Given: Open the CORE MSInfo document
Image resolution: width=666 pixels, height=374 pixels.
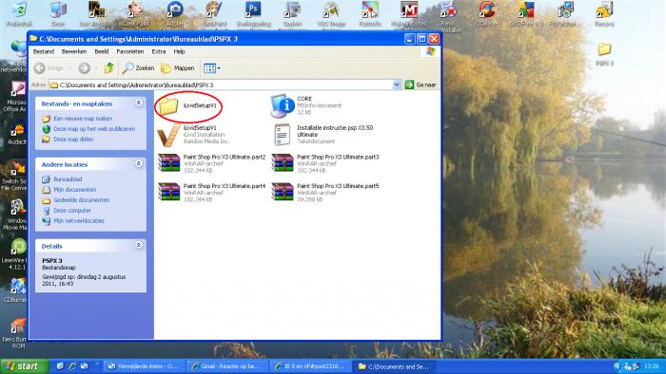Looking at the screenshot, I should pos(305,105).
